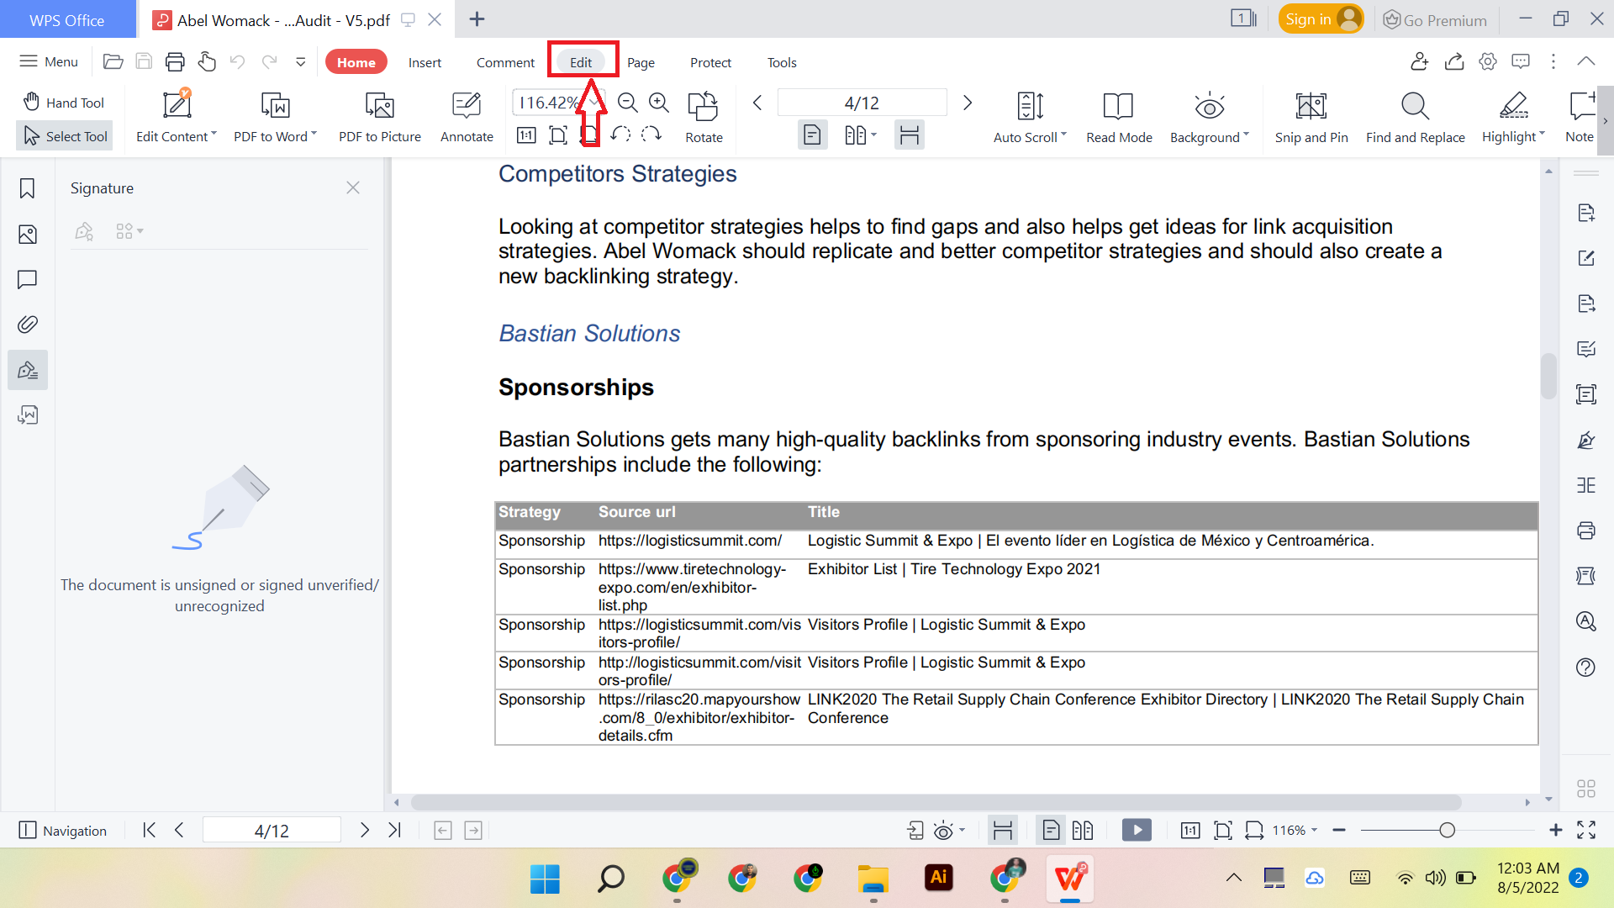Open the Menu in WPS Office

pyautogui.click(x=48, y=61)
